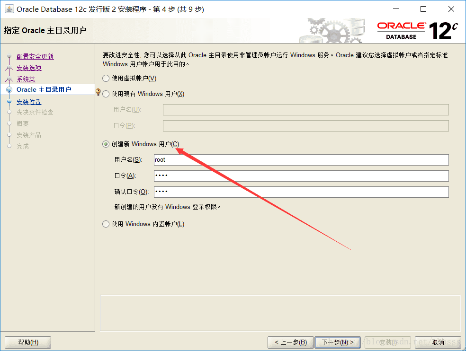The width and height of the screenshot is (466, 351).
Task: Select the Oracle 主目录用户 step
Action: pos(44,90)
